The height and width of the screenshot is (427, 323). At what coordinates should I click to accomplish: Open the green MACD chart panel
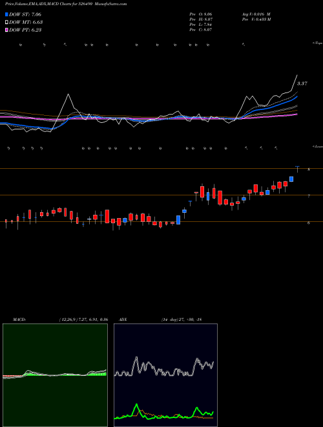tap(55, 375)
